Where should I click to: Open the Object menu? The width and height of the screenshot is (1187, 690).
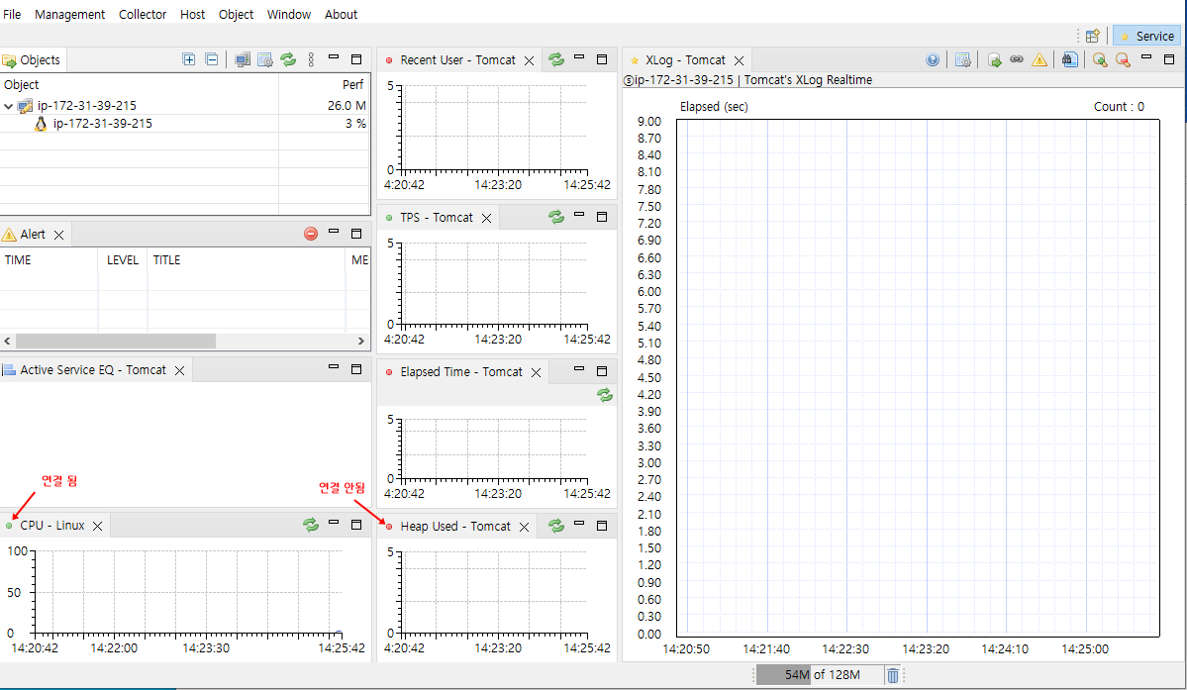[x=237, y=14]
